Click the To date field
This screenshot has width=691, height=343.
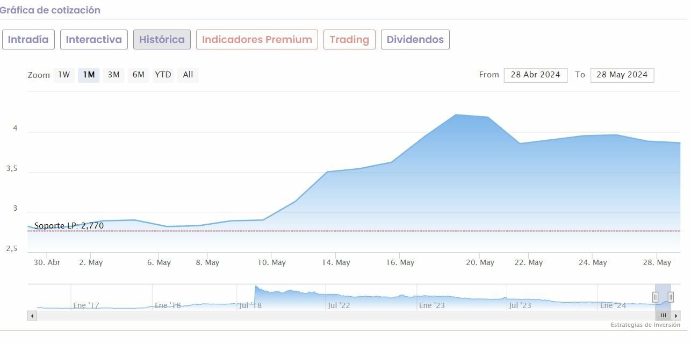point(622,75)
